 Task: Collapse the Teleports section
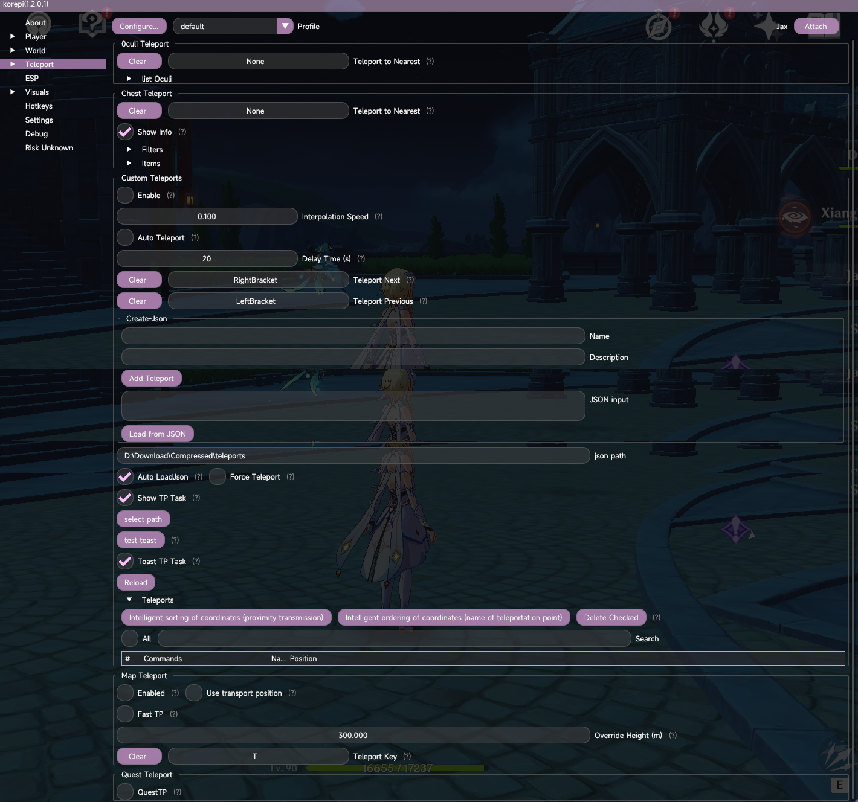pyautogui.click(x=129, y=600)
